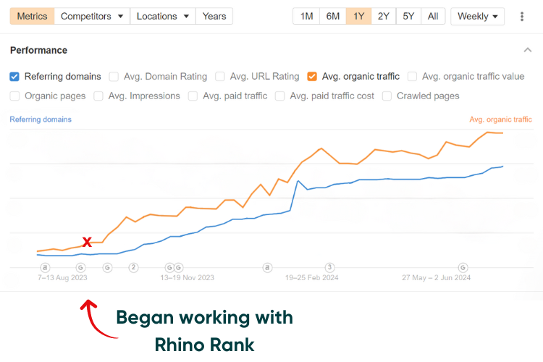Click the G marker near 27 May – 2 Jun 2024
The height and width of the screenshot is (362, 543).
tap(463, 267)
